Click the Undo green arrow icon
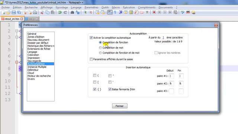The width and height of the screenshot is (238, 134). point(60,12)
